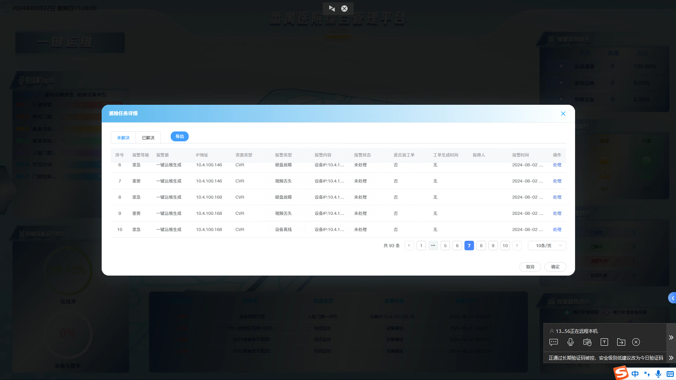Click 处理 link for row 8
The height and width of the screenshot is (380, 676).
coord(557,197)
